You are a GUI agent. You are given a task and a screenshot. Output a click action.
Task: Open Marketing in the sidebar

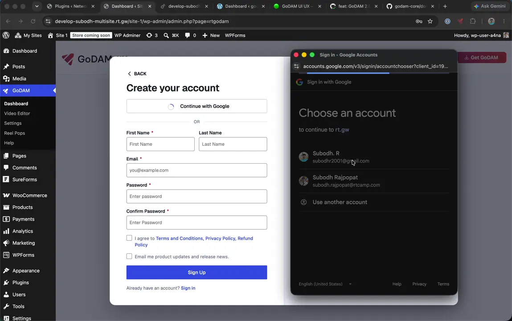click(x=24, y=243)
